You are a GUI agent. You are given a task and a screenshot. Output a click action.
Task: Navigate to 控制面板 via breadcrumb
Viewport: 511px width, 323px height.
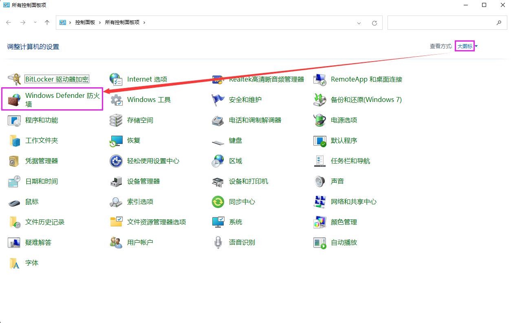coord(84,22)
